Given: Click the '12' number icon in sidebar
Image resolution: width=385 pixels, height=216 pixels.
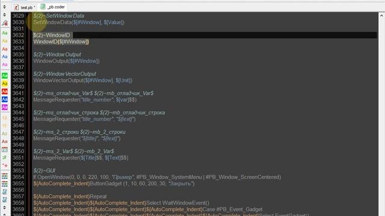Looking at the screenshot, I should [5, 118].
